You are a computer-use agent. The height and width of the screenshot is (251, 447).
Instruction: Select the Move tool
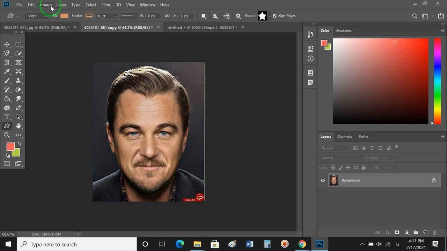[7, 44]
